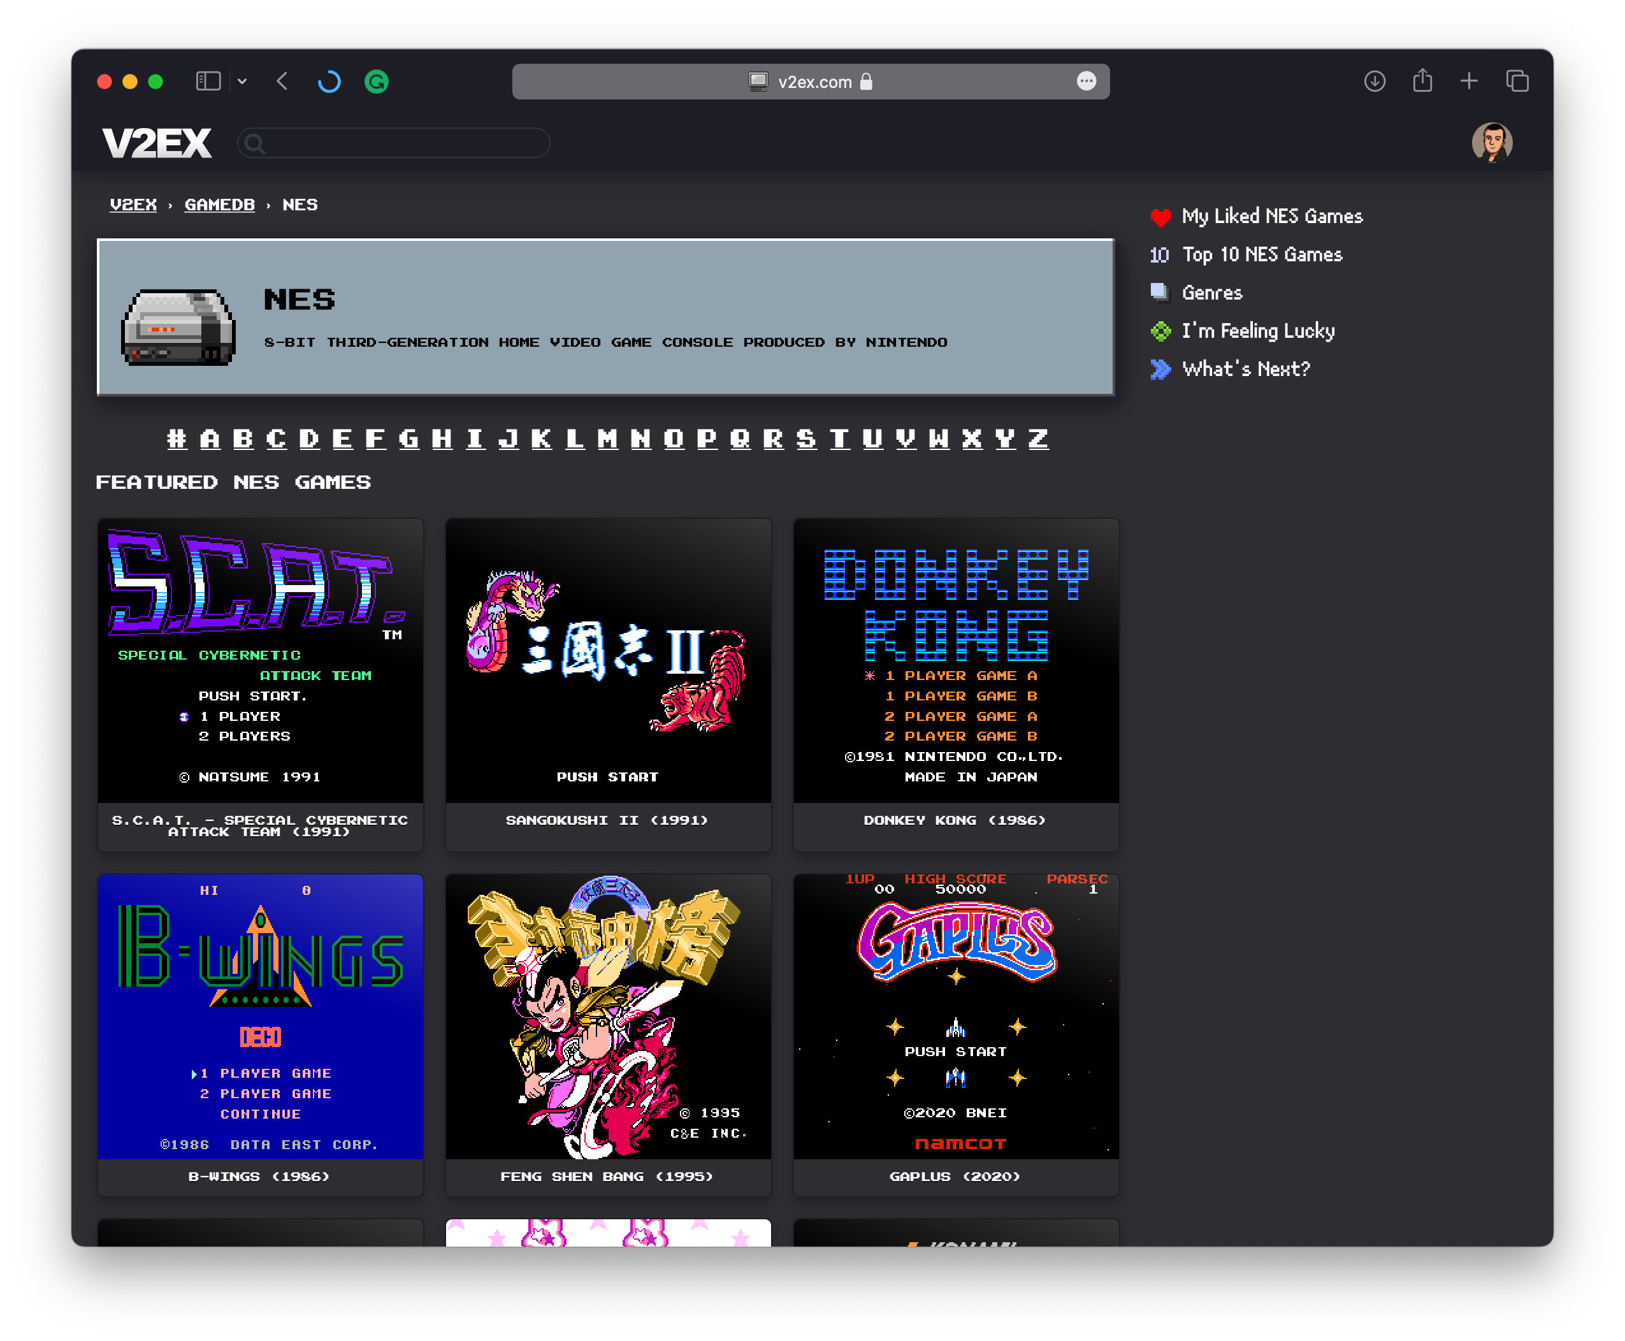Select index letter K
Viewport: 1625px width, 1341px height.
point(542,439)
